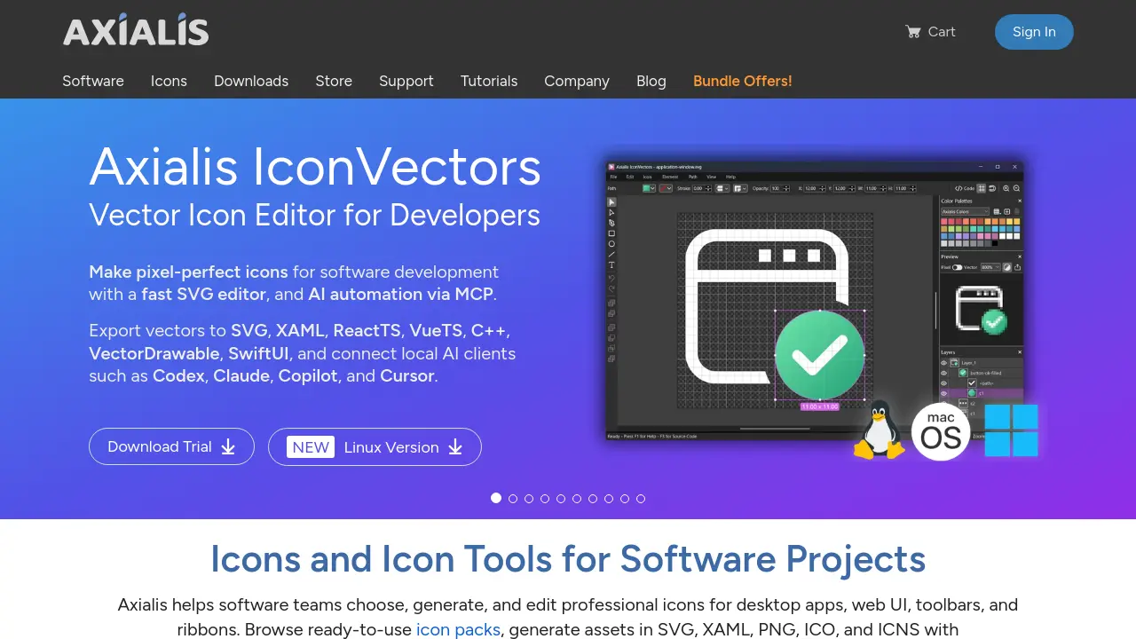The width and height of the screenshot is (1136, 639).
Task: Open the Tutorials menu item
Action: click(489, 81)
